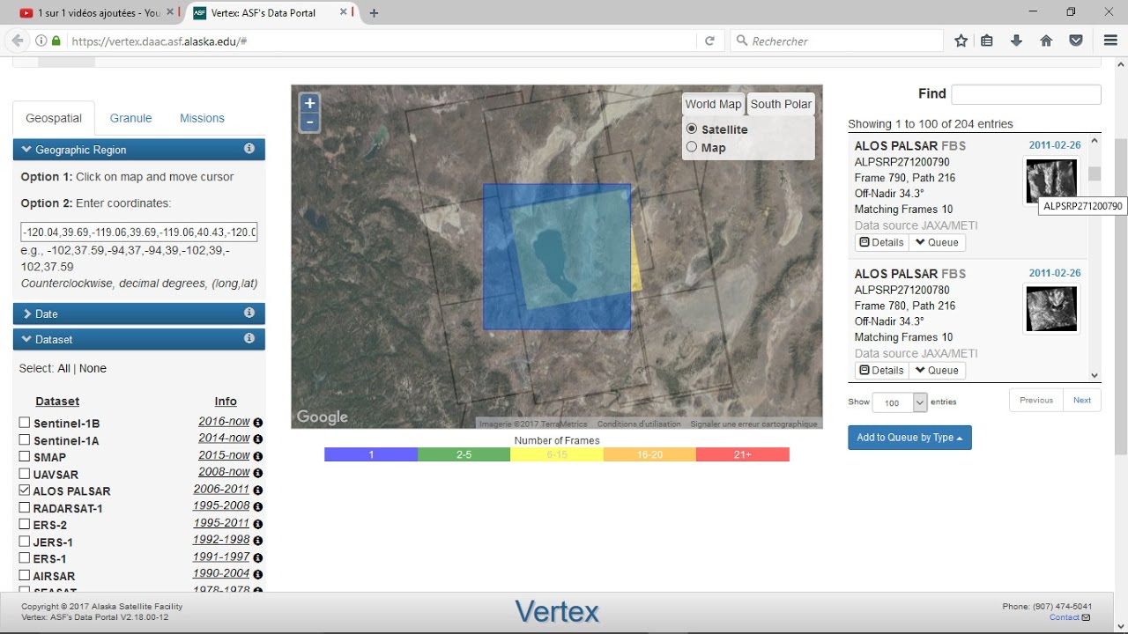Viewport: 1128px width, 634px height.
Task: Click the Find search box
Action: [1027, 94]
